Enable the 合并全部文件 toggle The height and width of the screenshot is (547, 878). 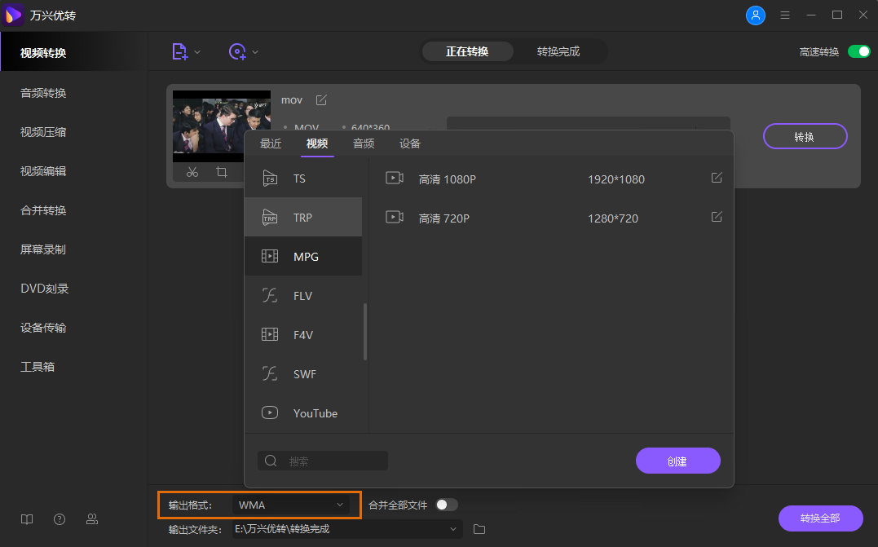point(447,505)
